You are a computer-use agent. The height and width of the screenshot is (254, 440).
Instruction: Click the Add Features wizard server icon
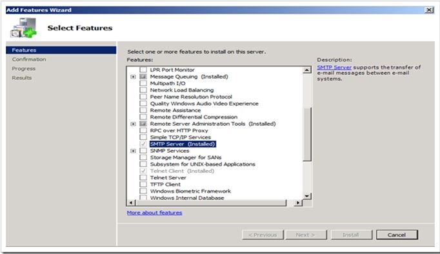pos(24,28)
